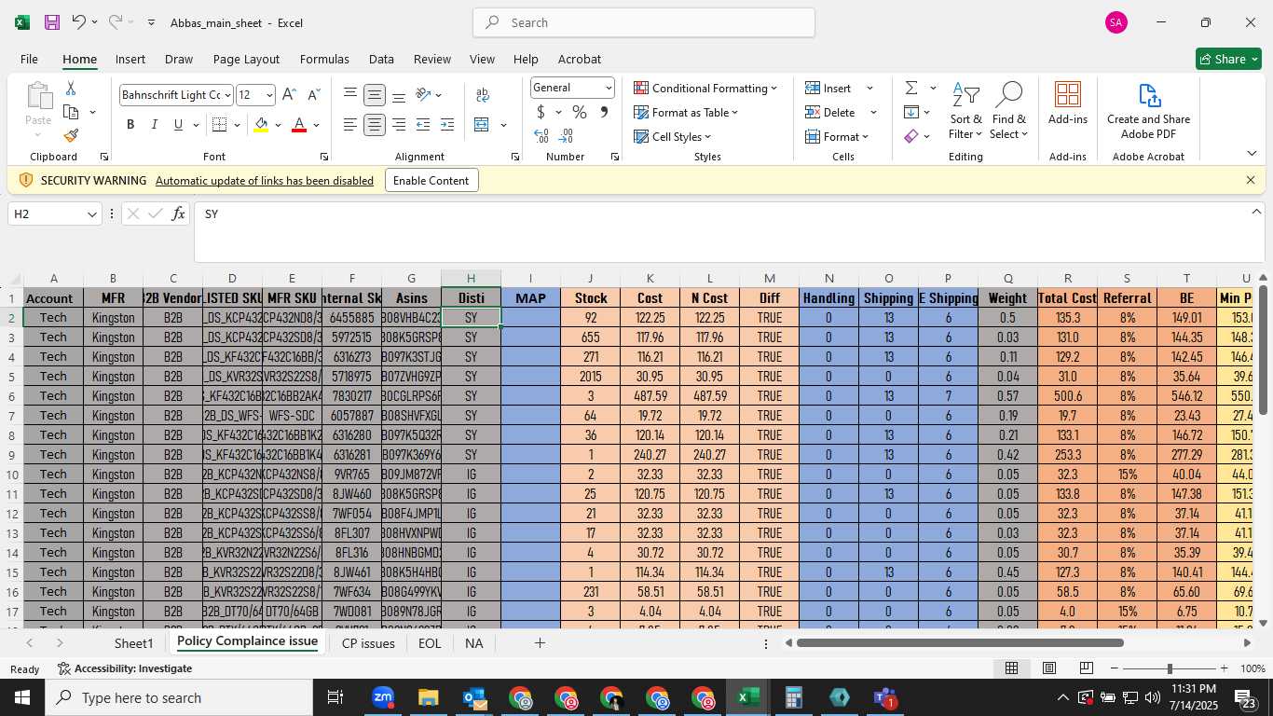Click the Insert Function fx icon
1273x716 pixels.
pos(179,214)
